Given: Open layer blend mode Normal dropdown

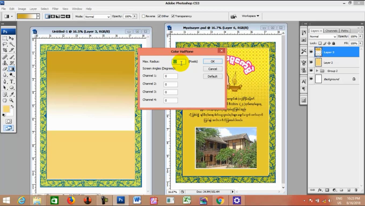Looking at the screenshot, I should point(323,36).
